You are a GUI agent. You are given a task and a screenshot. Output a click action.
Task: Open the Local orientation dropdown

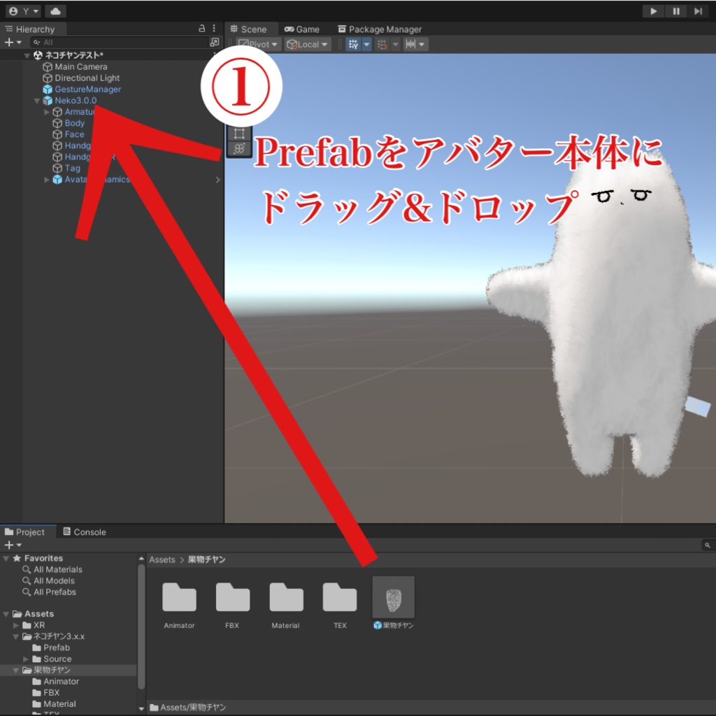tap(306, 44)
